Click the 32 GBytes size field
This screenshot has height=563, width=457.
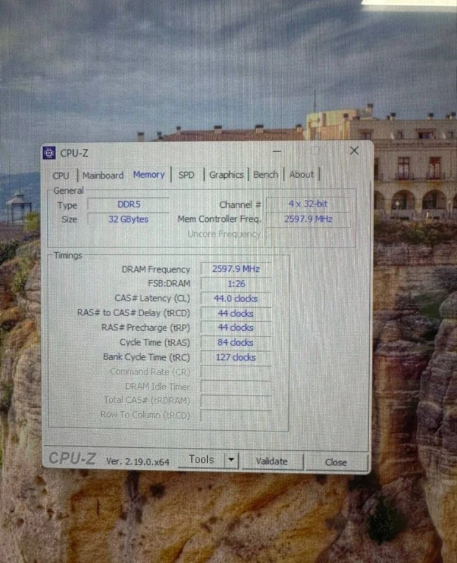[129, 219]
